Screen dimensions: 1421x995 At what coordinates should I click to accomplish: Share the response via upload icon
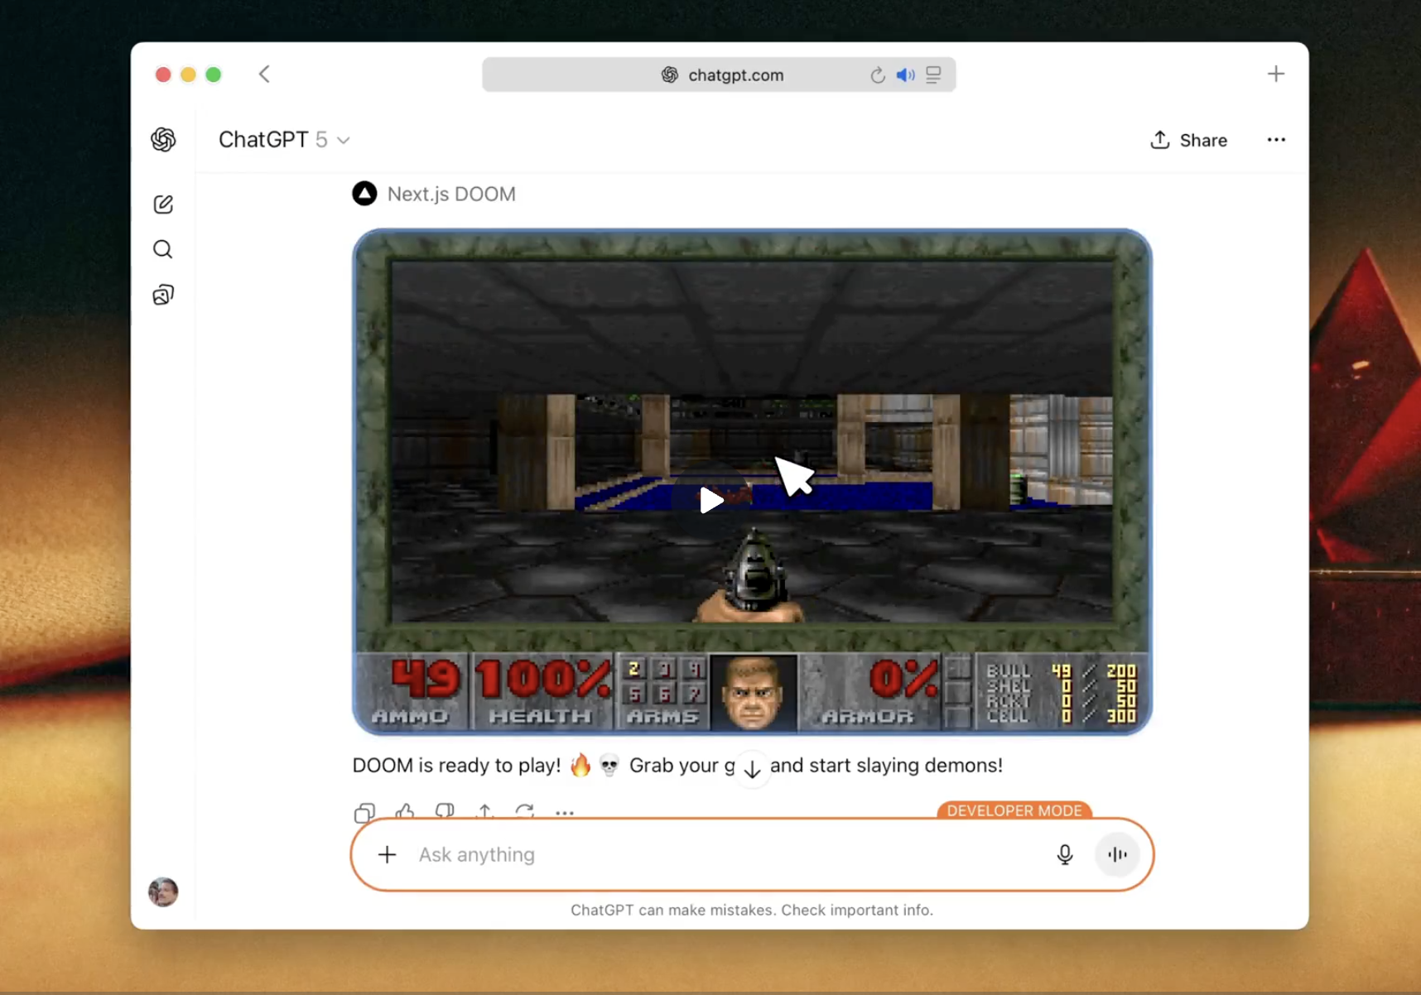(x=484, y=812)
